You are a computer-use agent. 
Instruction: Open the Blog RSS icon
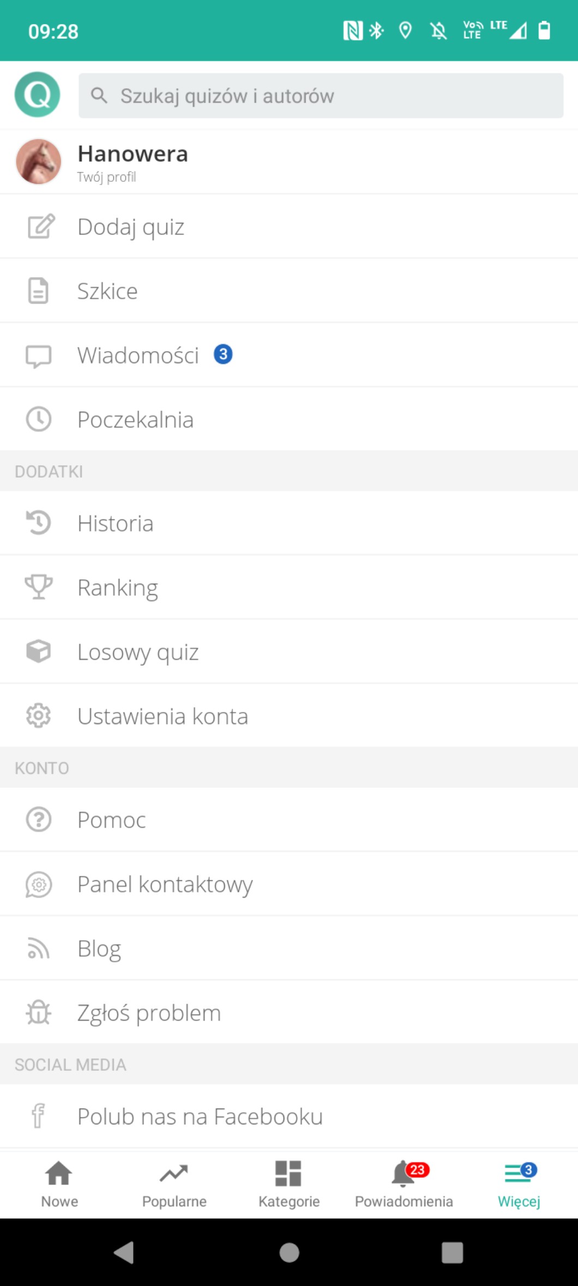pos(38,949)
